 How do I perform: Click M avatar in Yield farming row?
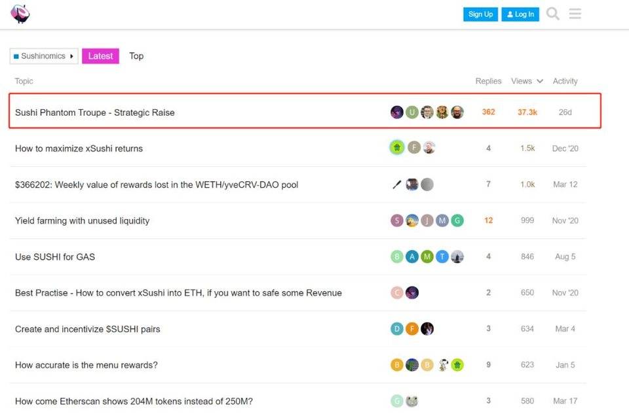point(442,220)
